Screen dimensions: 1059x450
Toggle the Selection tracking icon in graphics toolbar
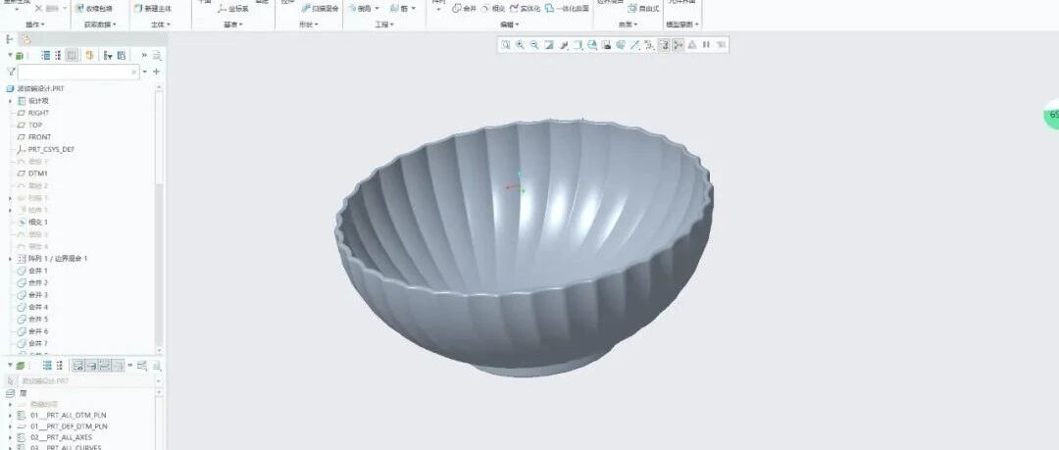click(x=678, y=44)
